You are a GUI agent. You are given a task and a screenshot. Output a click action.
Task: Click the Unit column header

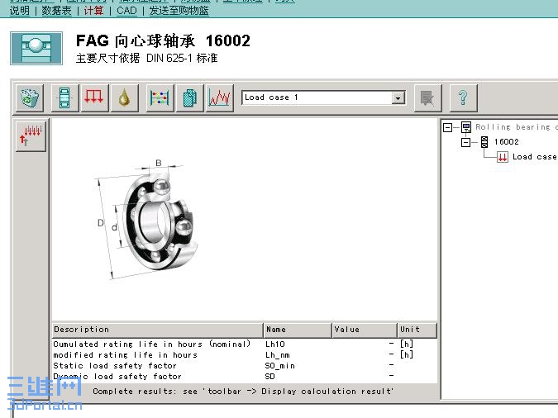417,330
